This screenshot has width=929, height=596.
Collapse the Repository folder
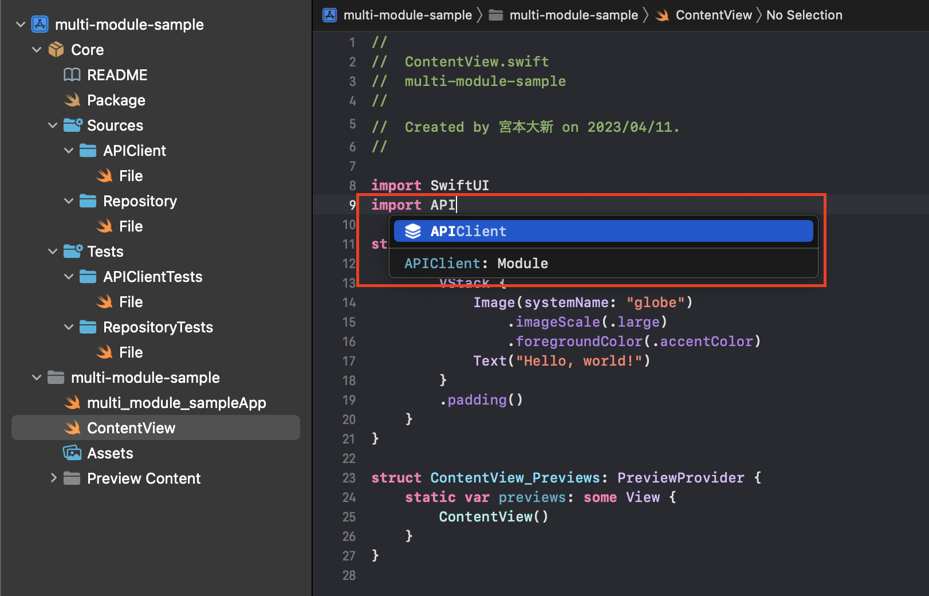tap(69, 201)
